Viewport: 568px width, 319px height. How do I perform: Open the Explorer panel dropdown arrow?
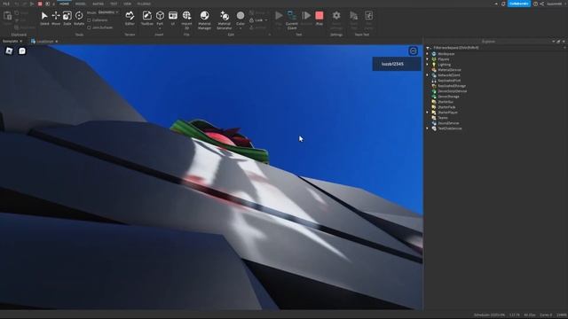(x=553, y=42)
